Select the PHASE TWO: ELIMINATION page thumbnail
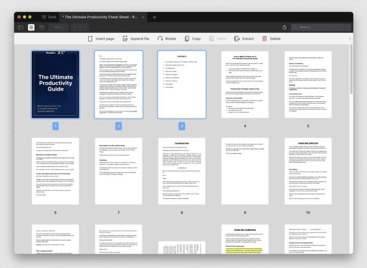 click(245, 239)
